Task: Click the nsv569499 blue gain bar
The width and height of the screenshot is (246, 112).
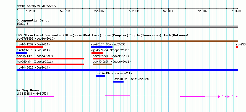Action: 100,76
